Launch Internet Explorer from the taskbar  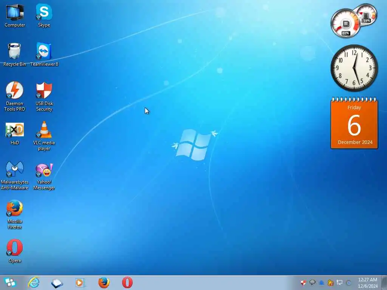34,282
